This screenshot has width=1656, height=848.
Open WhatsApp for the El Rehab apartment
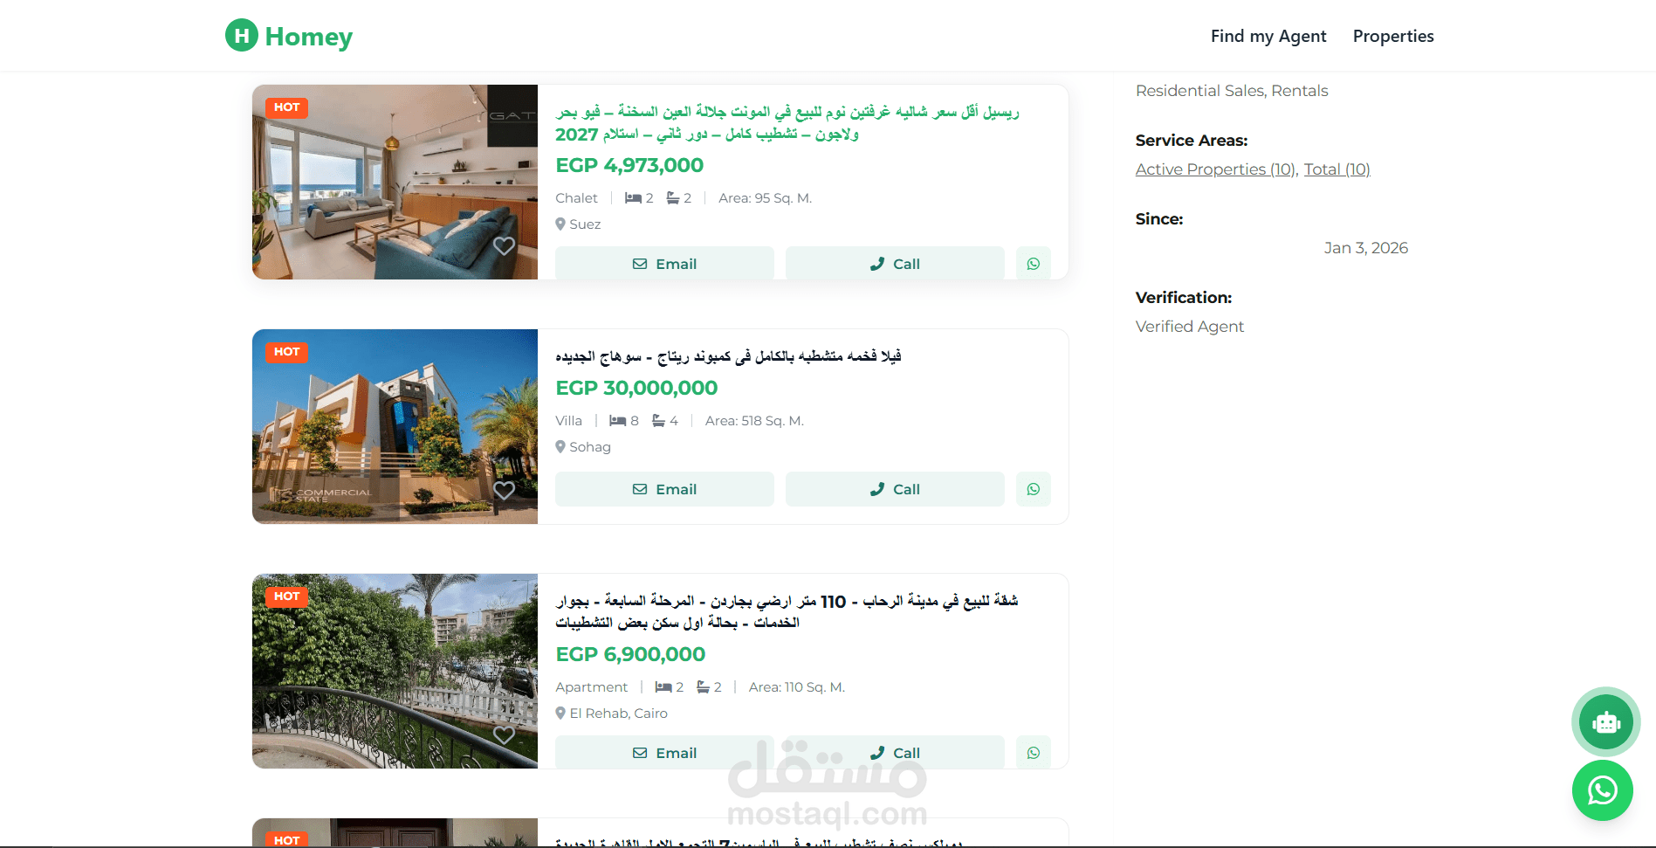[x=1034, y=753]
